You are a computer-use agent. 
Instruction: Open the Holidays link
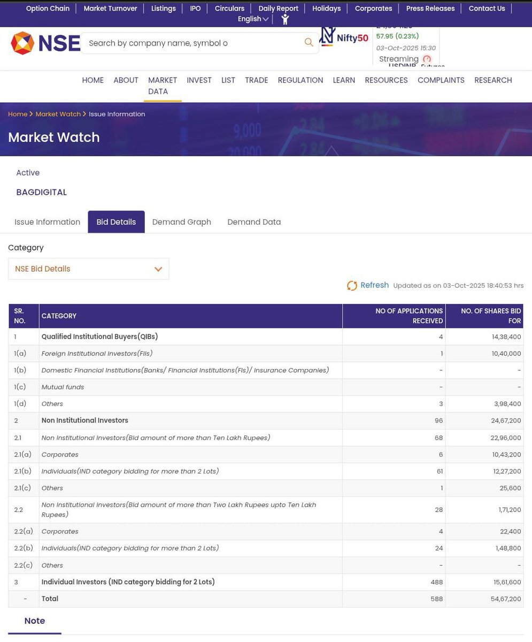pos(326,9)
